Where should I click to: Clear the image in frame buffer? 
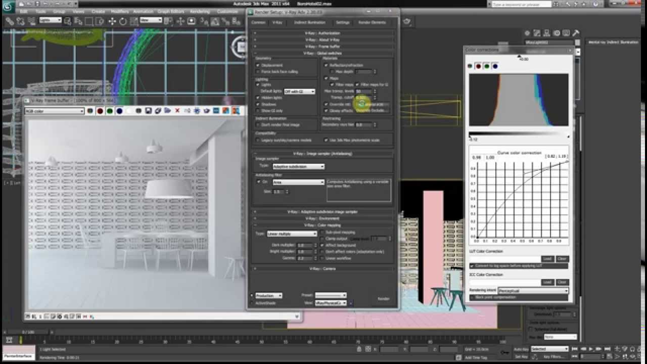(x=177, y=111)
